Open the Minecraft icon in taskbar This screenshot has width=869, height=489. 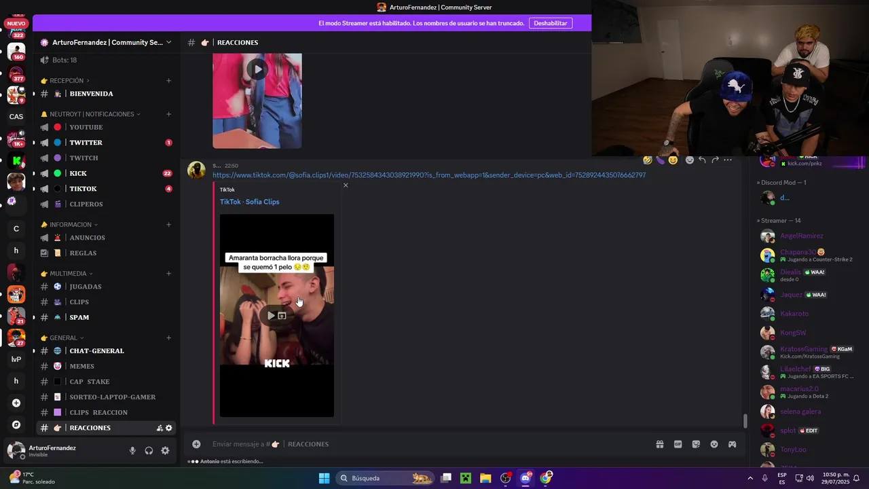click(x=466, y=478)
